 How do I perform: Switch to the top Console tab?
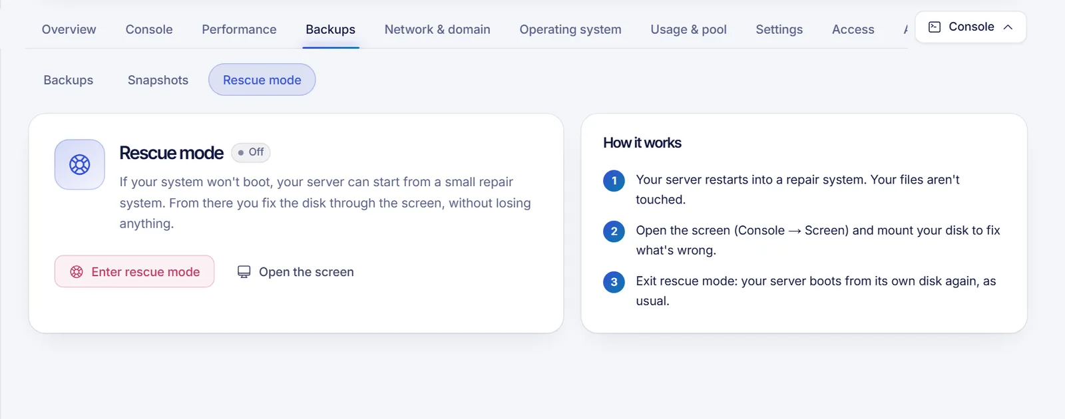click(149, 29)
